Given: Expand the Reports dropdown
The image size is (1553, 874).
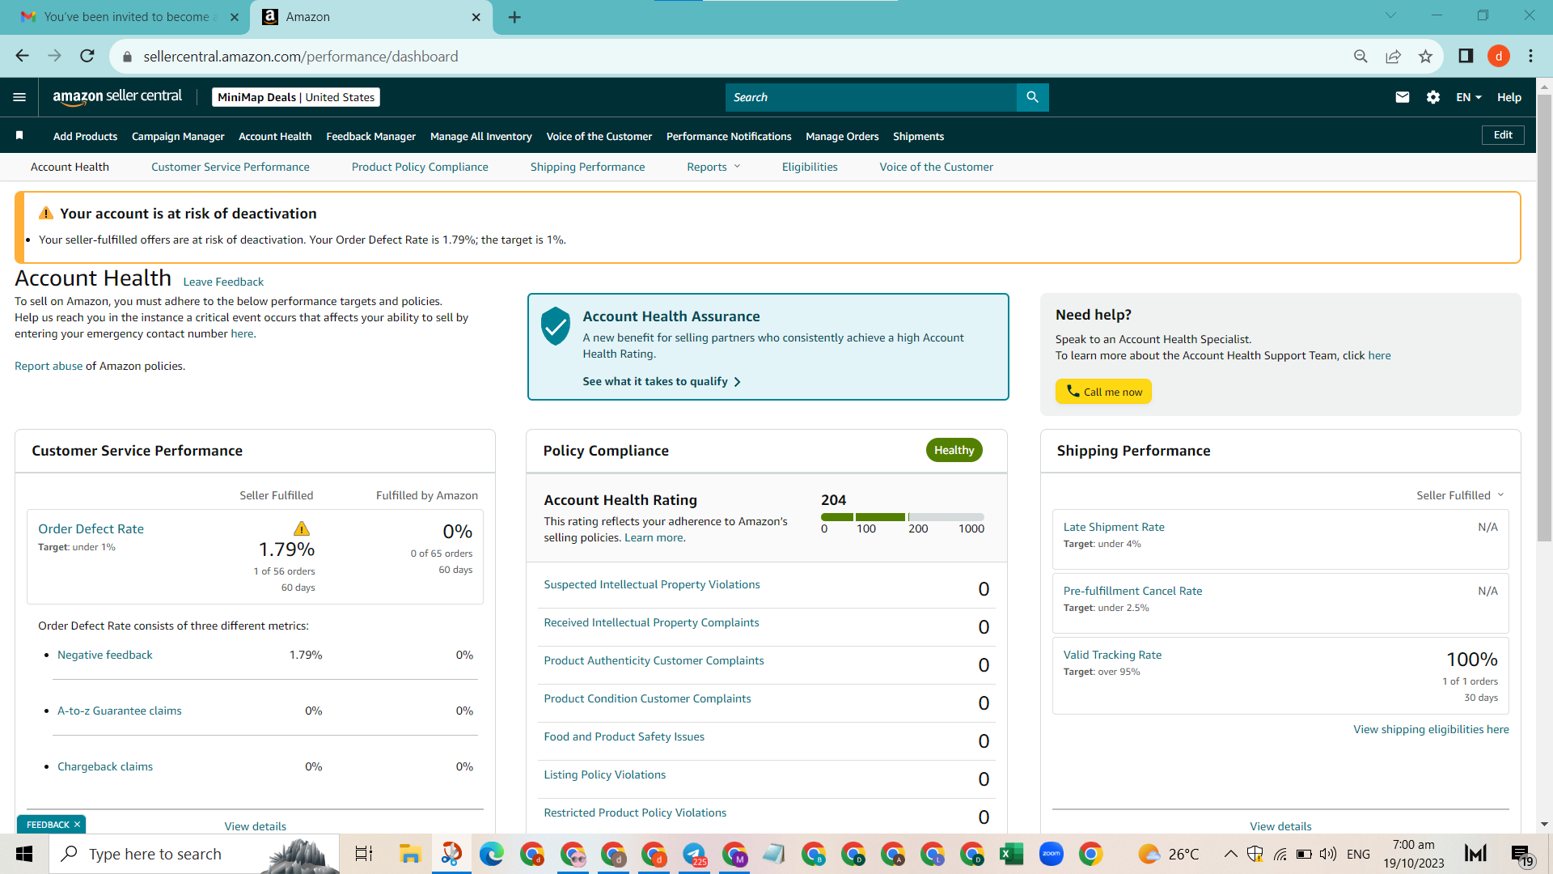Looking at the screenshot, I should click(713, 167).
